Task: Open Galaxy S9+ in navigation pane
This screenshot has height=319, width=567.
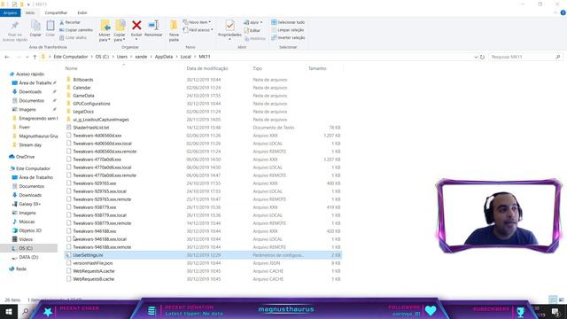Action: (x=29, y=204)
